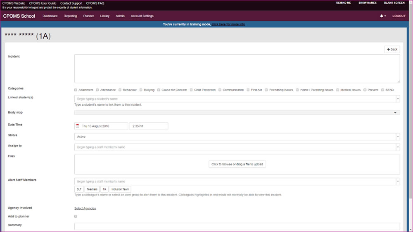
Task: Click the Assign to staff name field
Action: click(x=235, y=147)
